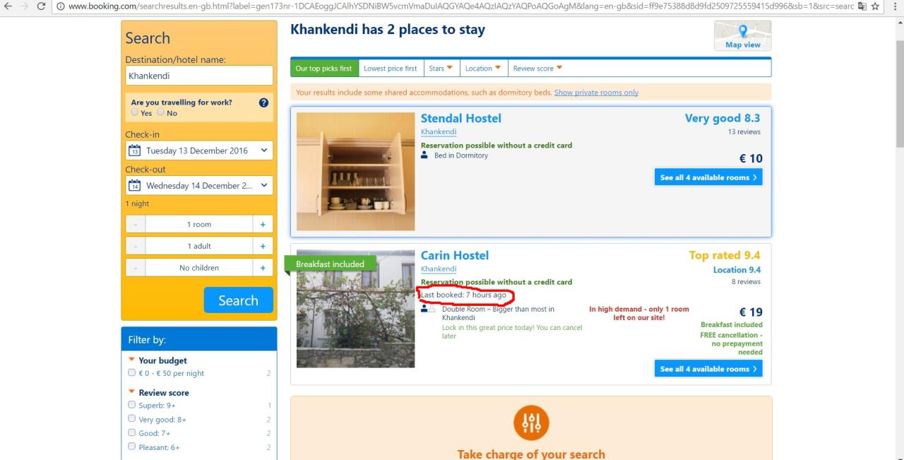
Task: Click the minus button beside No children
Action: pyautogui.click(x=136, y=268)
